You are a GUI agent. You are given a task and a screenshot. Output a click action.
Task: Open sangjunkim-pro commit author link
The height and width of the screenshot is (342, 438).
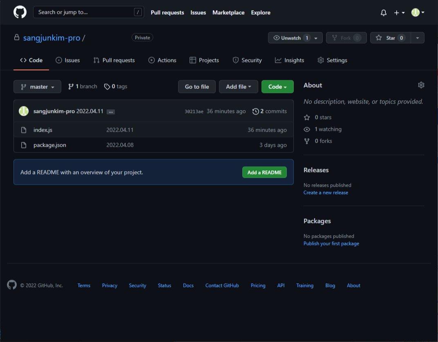click(x=54, y=111)
